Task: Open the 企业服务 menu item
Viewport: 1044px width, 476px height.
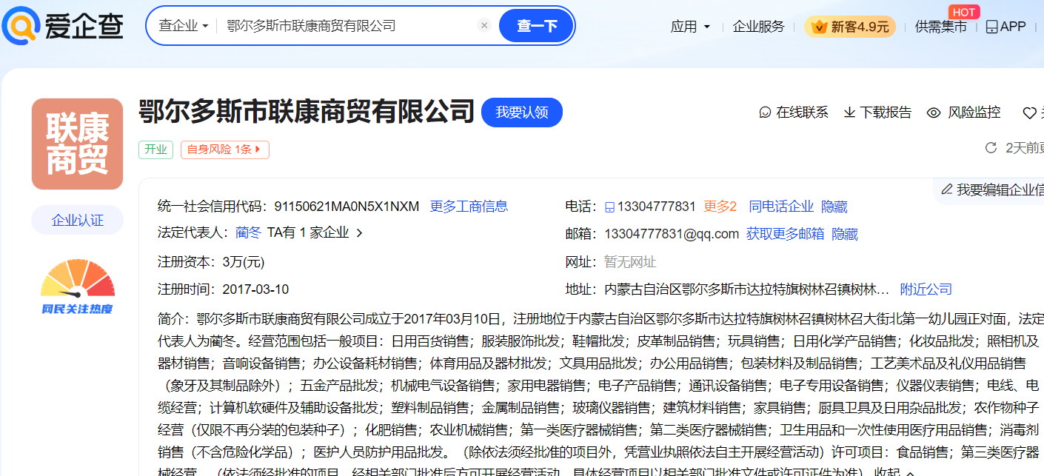Action: point(758,27)
